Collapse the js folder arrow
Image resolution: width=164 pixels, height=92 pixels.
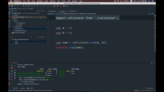(x=14, y=21)
